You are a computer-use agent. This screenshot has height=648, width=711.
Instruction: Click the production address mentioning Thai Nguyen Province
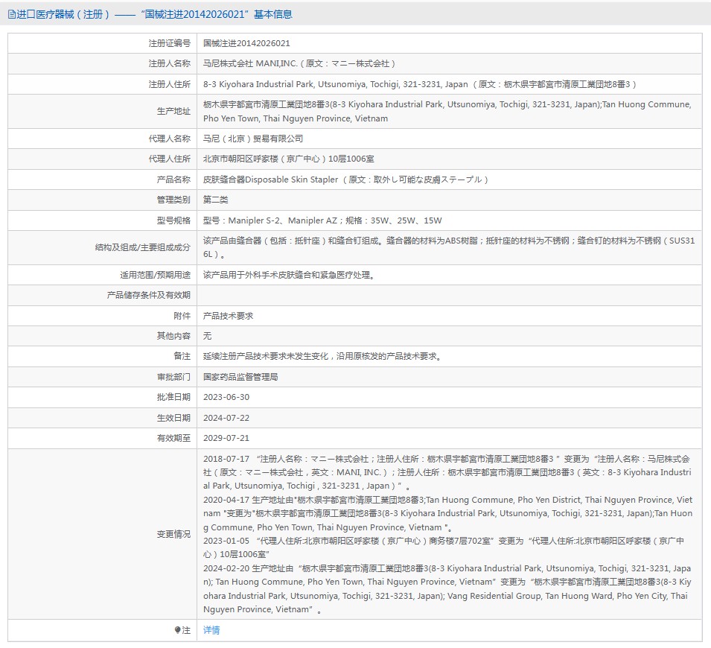447,111
